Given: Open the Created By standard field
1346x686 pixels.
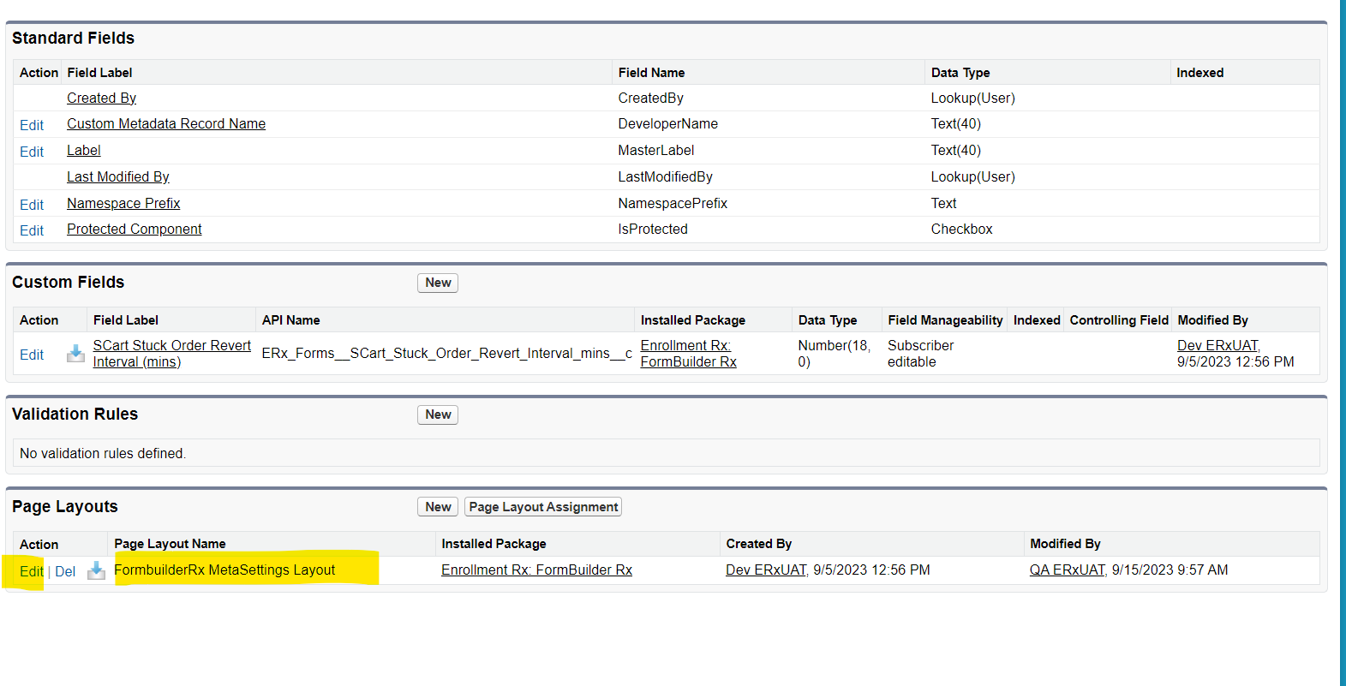Looking at the screenshot, I should pos(101,98).
